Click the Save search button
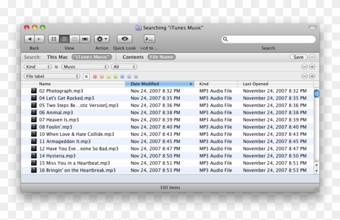This screenshot has height=220, width=340. pos(299,57)
